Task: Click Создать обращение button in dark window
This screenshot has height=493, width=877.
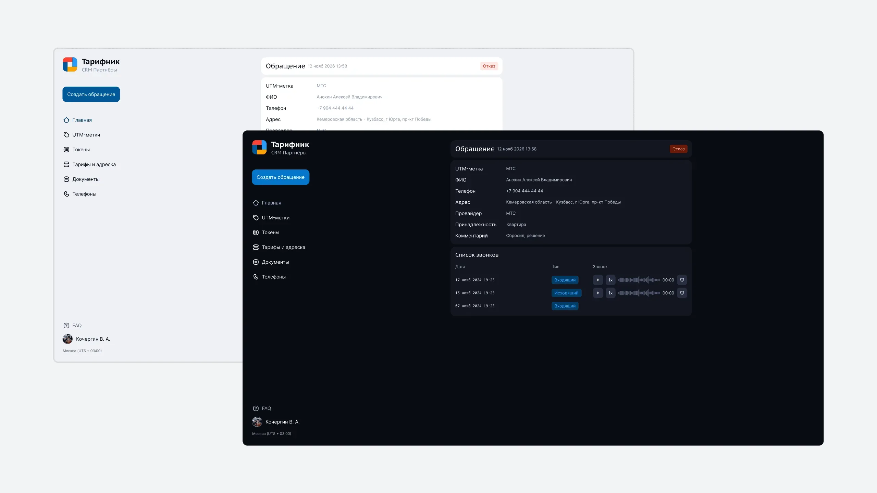Action: point(281,177)
